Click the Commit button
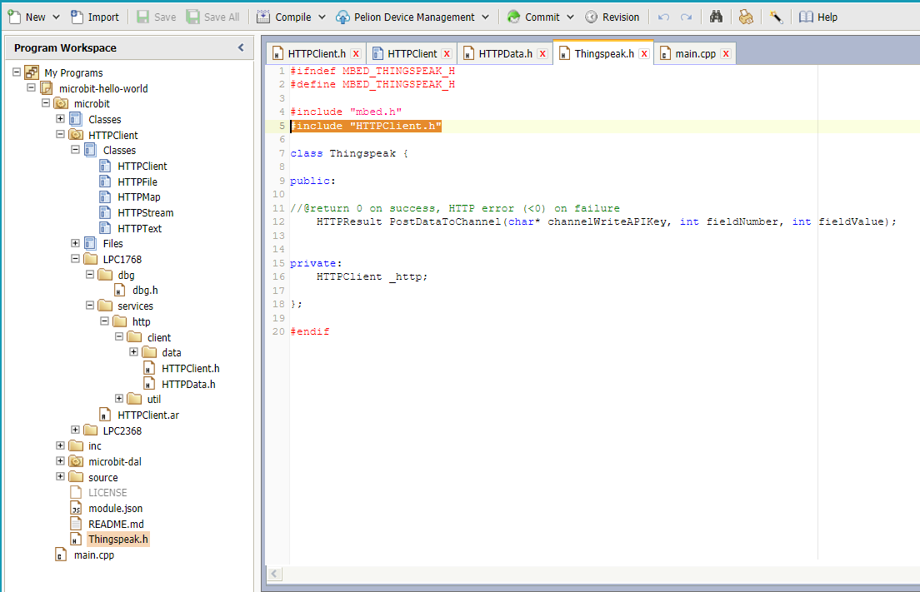 coord(533,17)
